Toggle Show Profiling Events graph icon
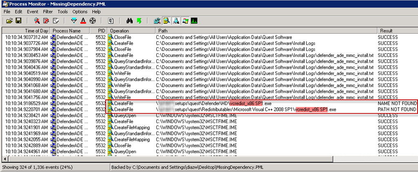Image resolution: width=418 pixels, height=172 pixels. pyautogui.click(x=194, y=20)
